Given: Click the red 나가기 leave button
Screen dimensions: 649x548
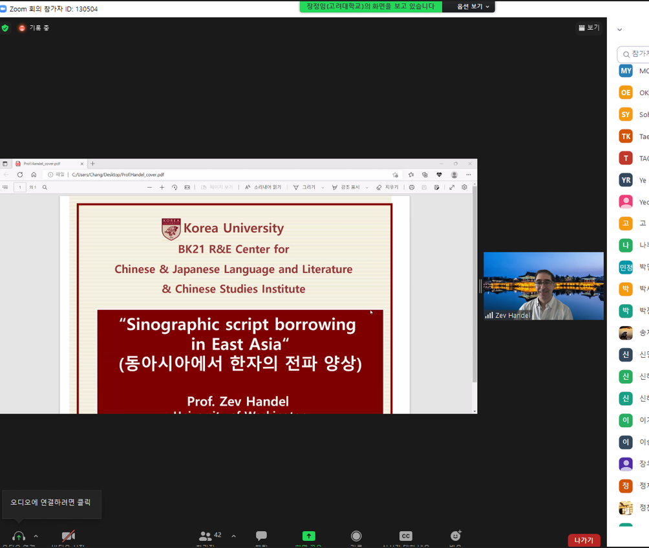Looking at the screenshot, I should point(584,540).
